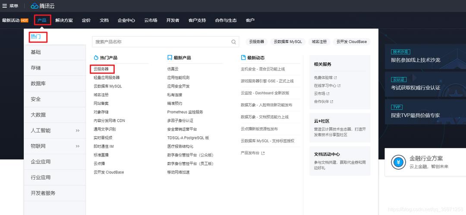
Task: Open 云点播 link
Action: coord(99,163)
